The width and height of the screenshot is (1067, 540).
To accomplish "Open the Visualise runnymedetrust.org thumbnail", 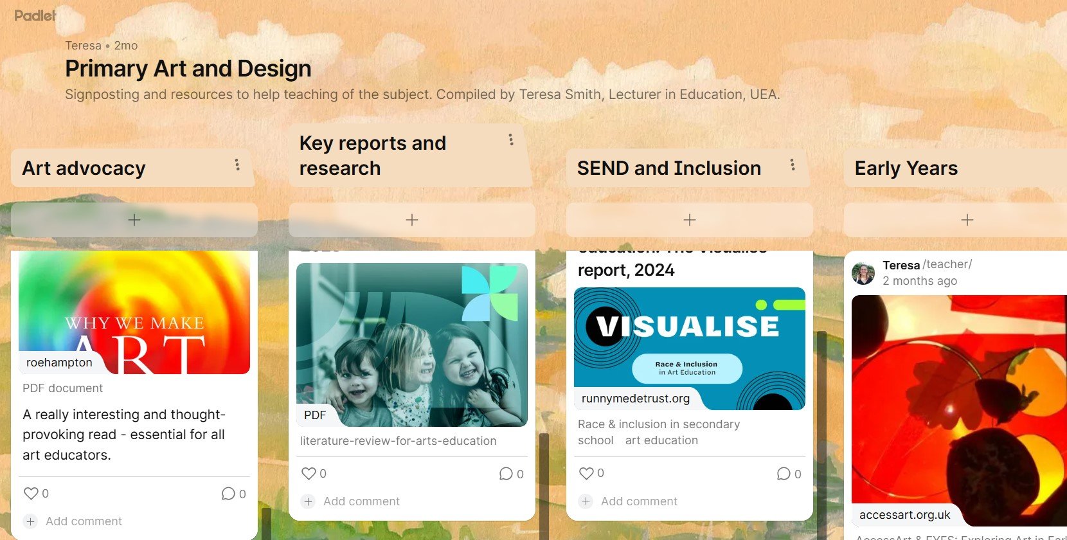I will (x=690, y=348).
